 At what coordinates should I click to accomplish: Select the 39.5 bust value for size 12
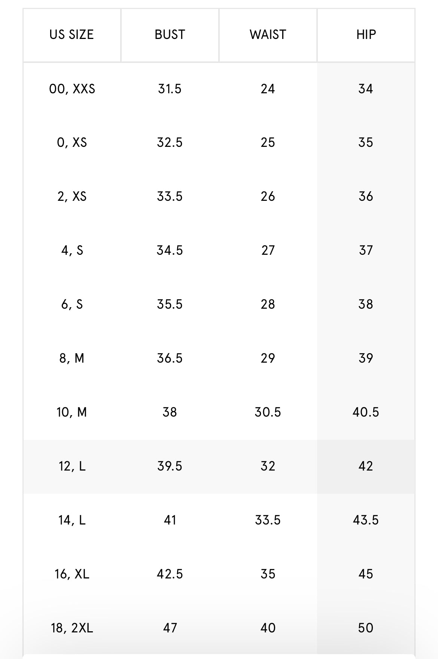(170, 466)
